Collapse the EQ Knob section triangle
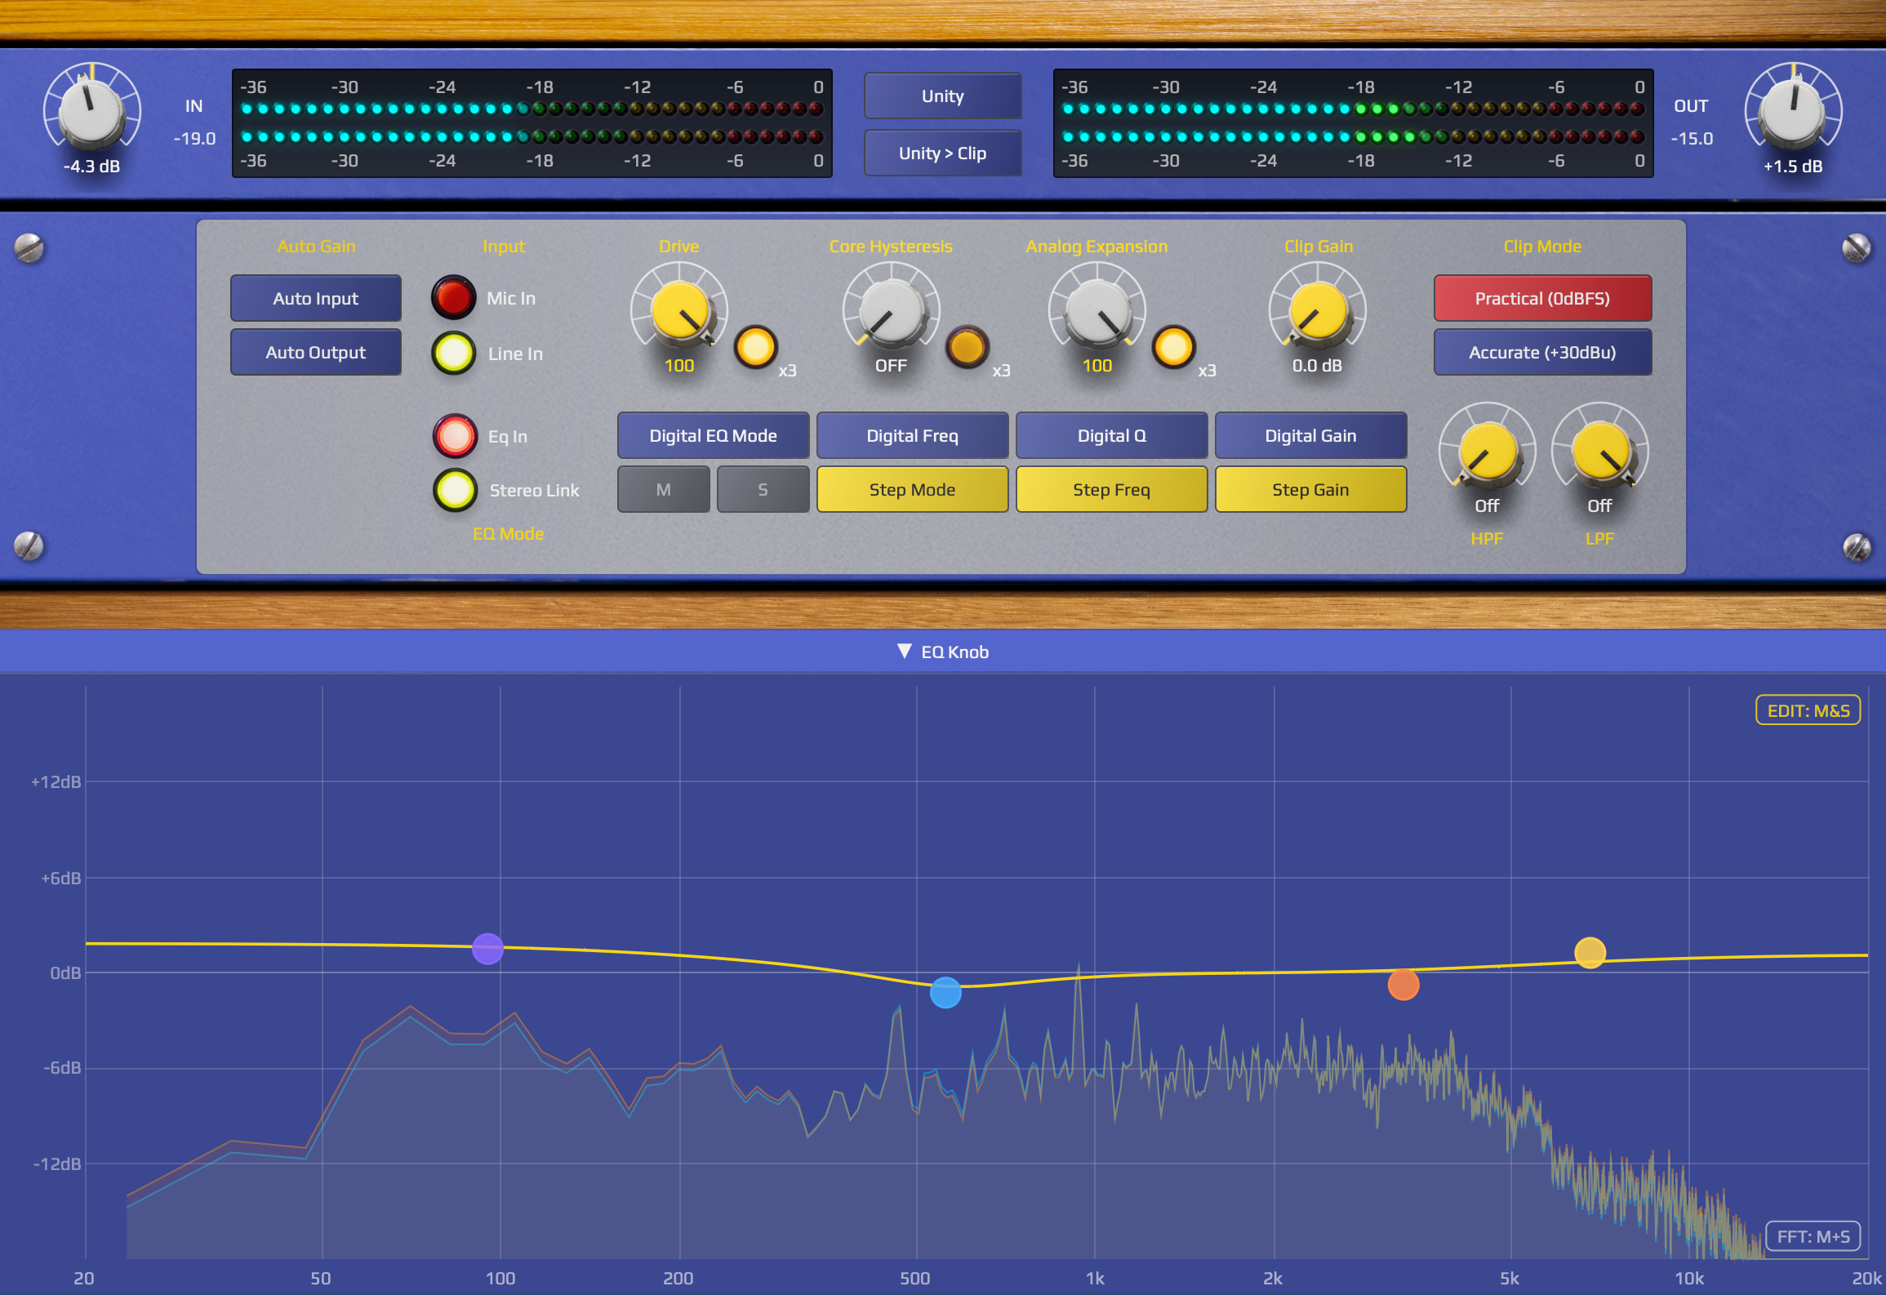The image size is (1886, 1295). pos(904,652)
